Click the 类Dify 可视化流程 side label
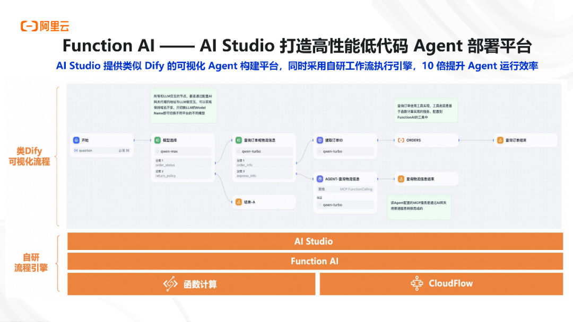This screenshot has width=573, height=322. click(x=29, y=156)
